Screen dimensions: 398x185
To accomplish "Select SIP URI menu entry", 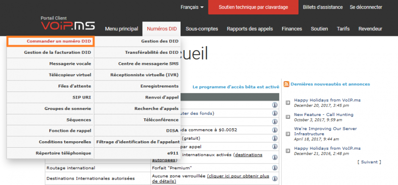I will 51,97.
